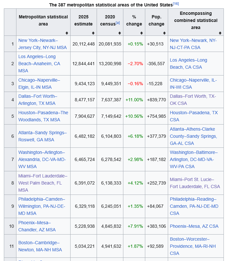Open Washington–Arlington–Alexandria MSA link
The height and width of the screenshot is (261, 229).
[x=42, y=159]
